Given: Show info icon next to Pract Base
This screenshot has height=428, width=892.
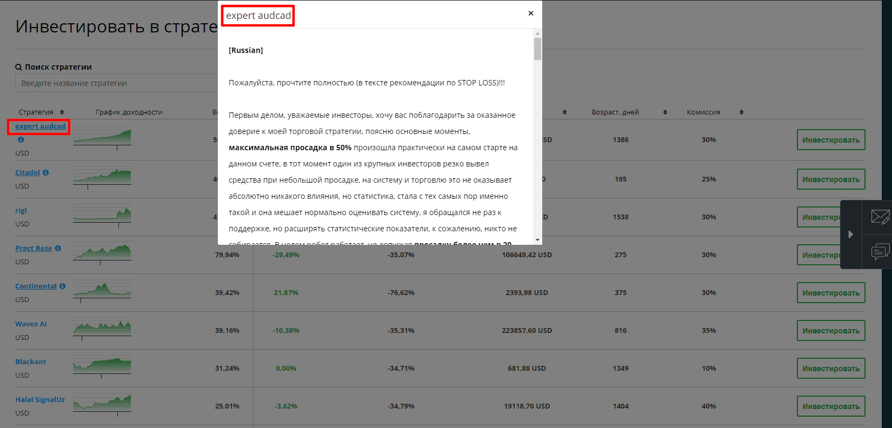Looking at the screenshot, I should point(58,249).
